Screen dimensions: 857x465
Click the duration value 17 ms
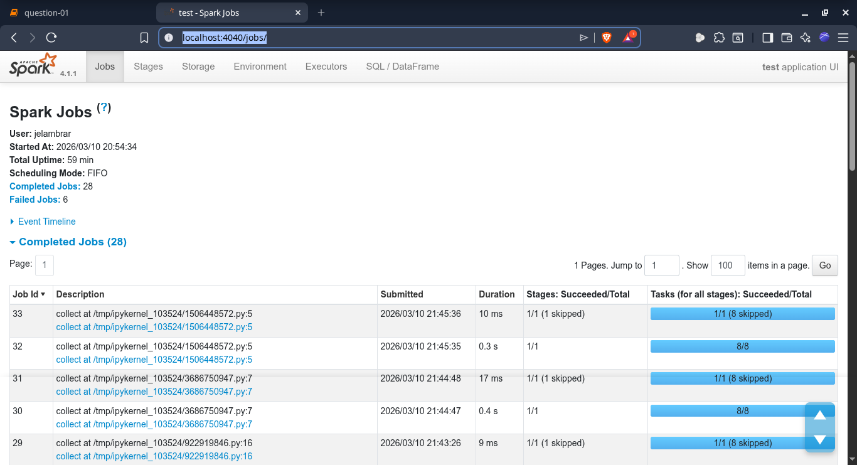click(491, 378)
